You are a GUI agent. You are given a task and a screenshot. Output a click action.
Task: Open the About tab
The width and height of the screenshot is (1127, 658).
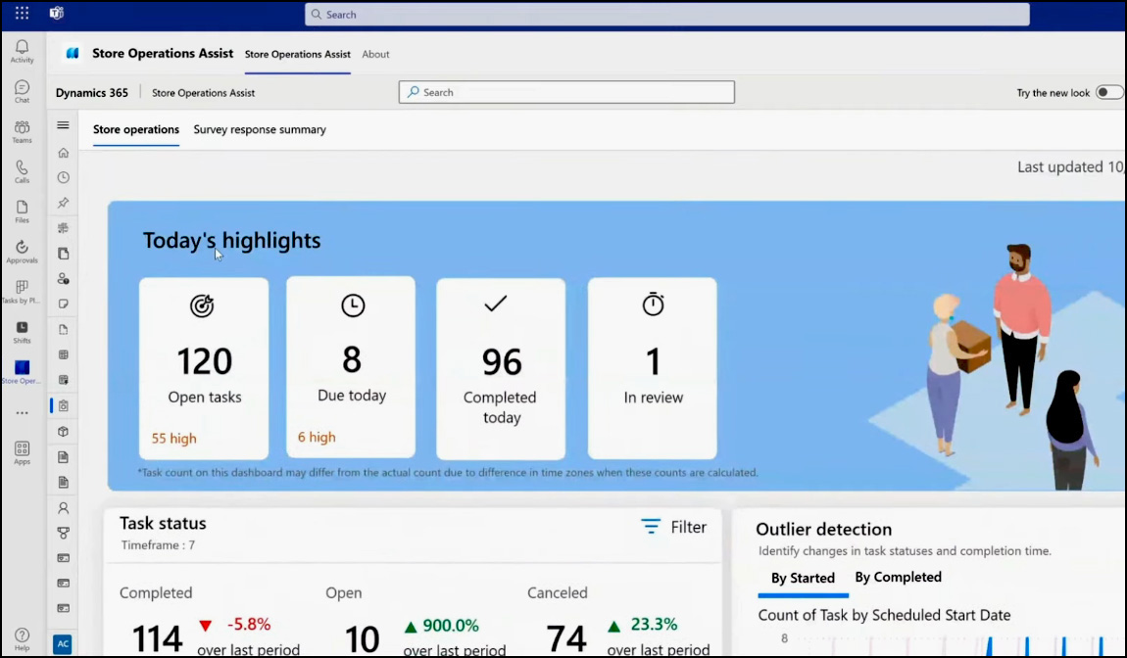point(375,54)
